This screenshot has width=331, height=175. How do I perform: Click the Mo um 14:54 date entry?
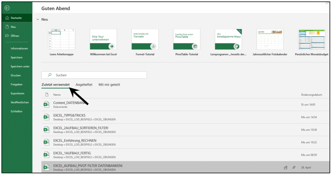pyautogui.click(x=309, y=117)
